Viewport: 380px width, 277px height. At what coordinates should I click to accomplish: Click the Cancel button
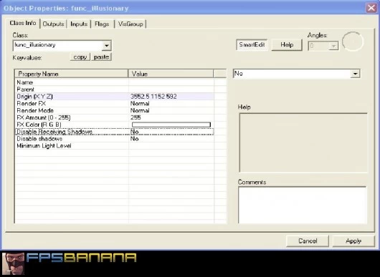click(308, 241)
